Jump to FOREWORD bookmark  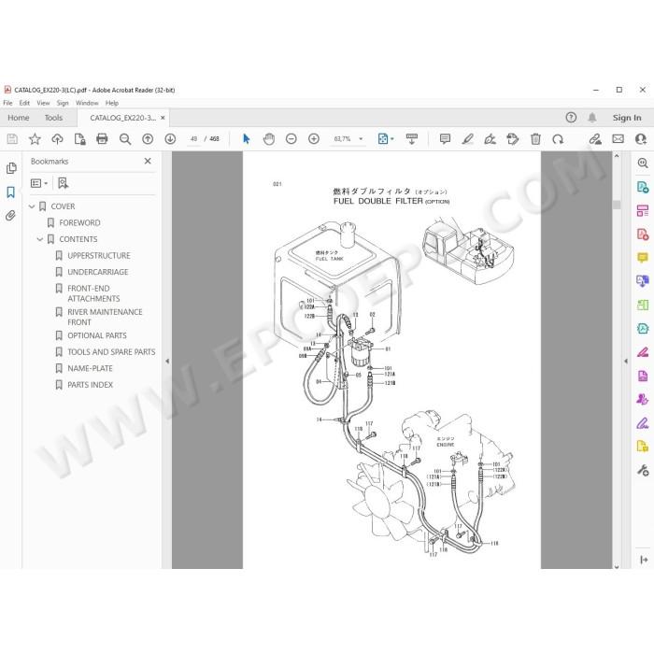tap(79, 222)
